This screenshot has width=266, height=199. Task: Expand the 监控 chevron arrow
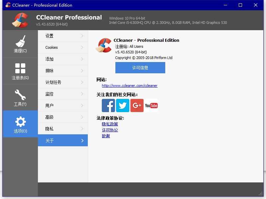[82, 94]
